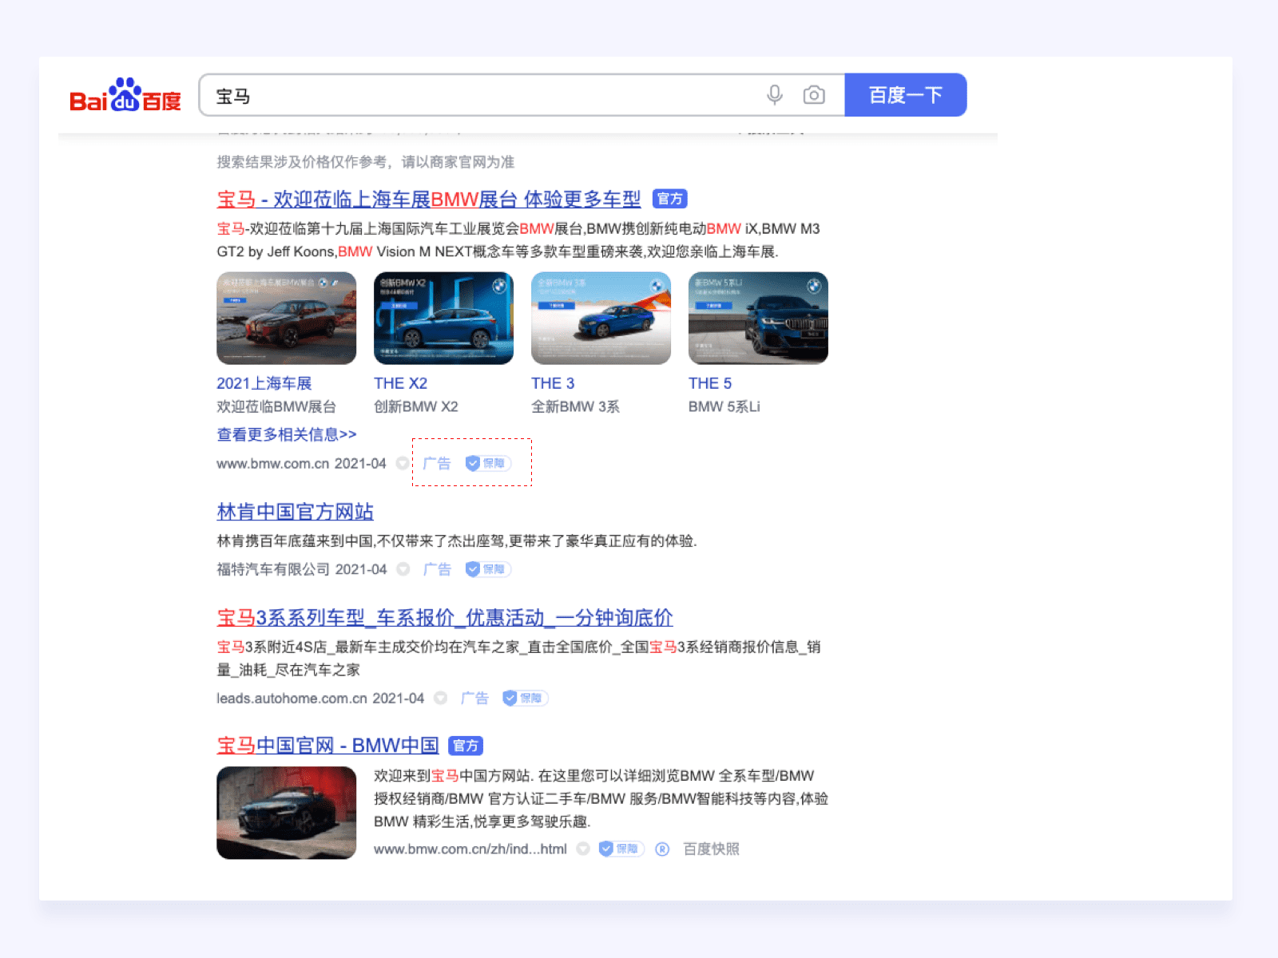Viewport: 1278px width, 958px height.
Task: Click the www.bmw.com.cn 2021-04 source text
Action: point(301,463)
